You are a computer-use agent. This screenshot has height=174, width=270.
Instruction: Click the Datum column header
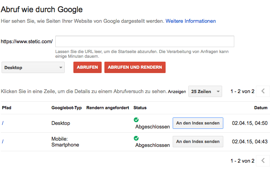[x=261, y=108]
